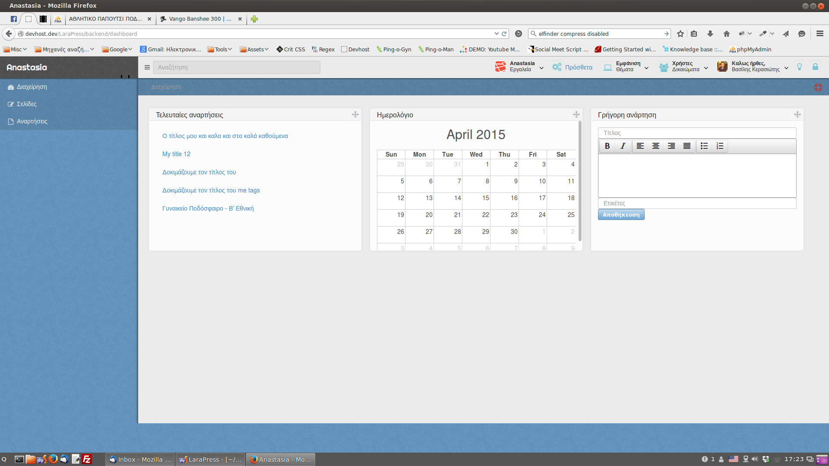The image size is (829, 466).
Task: Select the center-align text icon
Action: (656, 146)
